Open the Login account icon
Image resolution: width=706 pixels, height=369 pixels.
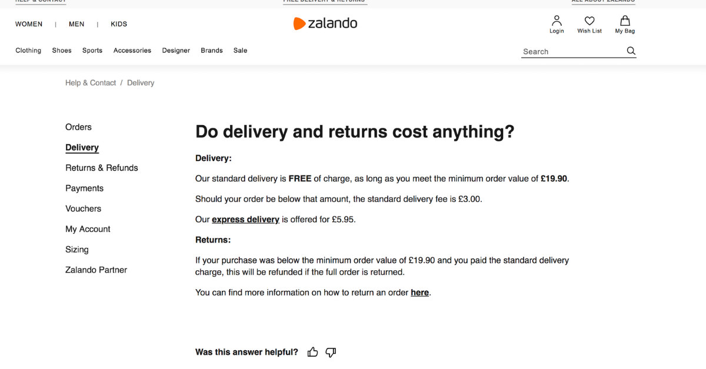557,21
